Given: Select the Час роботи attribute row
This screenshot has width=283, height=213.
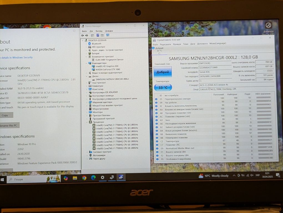Looking at the screenshot, I should (214, 102).
